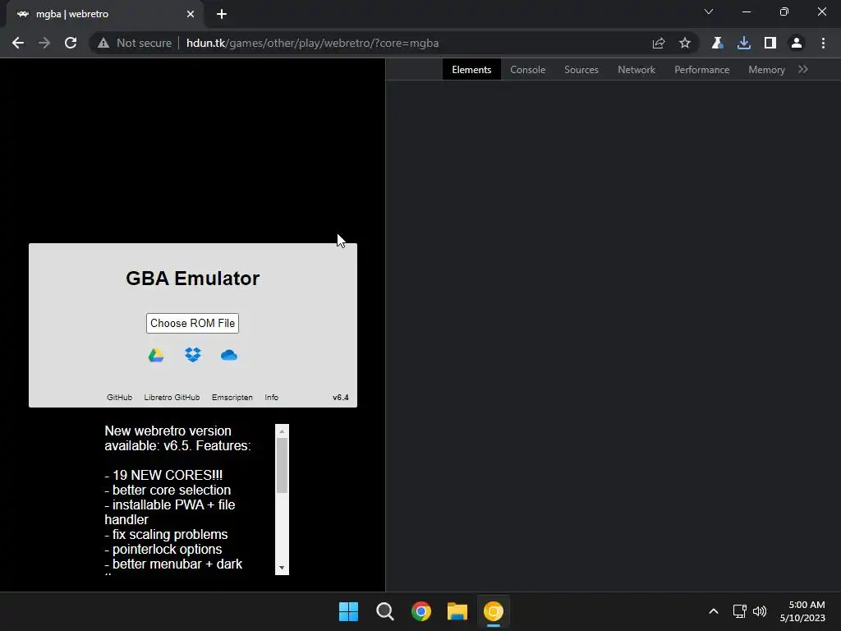Open the Emscripten link
Viewport: 841px width, 631px height.
point(232,398)
